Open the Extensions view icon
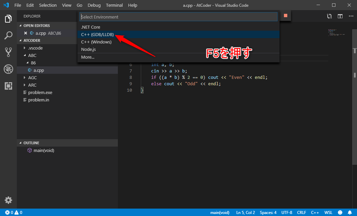357x216 pixels. (8, 86)
